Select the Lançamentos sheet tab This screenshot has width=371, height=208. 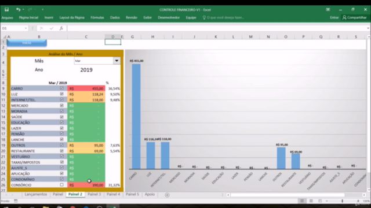pyautogui.click(x=36, y=194)
